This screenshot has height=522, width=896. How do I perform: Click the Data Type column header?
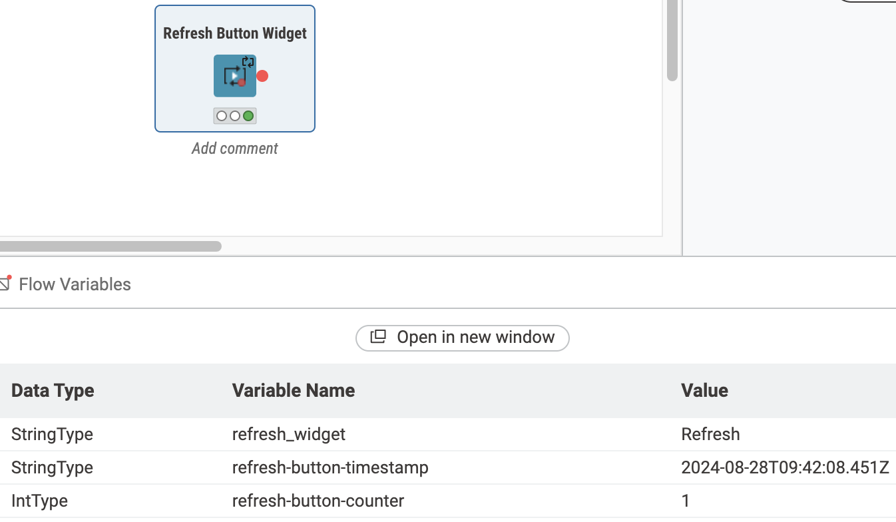(53, 390)
